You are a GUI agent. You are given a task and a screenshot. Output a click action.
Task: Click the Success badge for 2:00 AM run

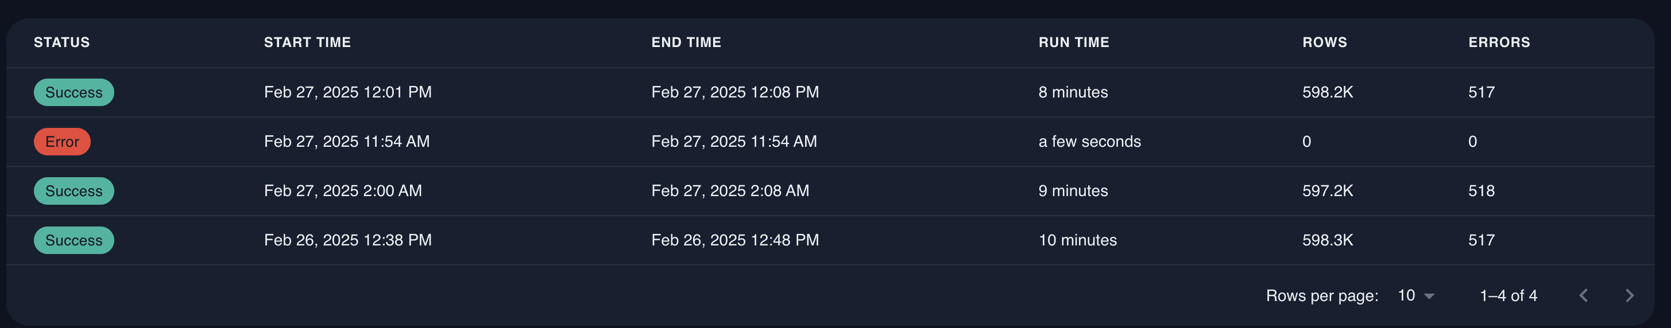[x=74, y=190]
